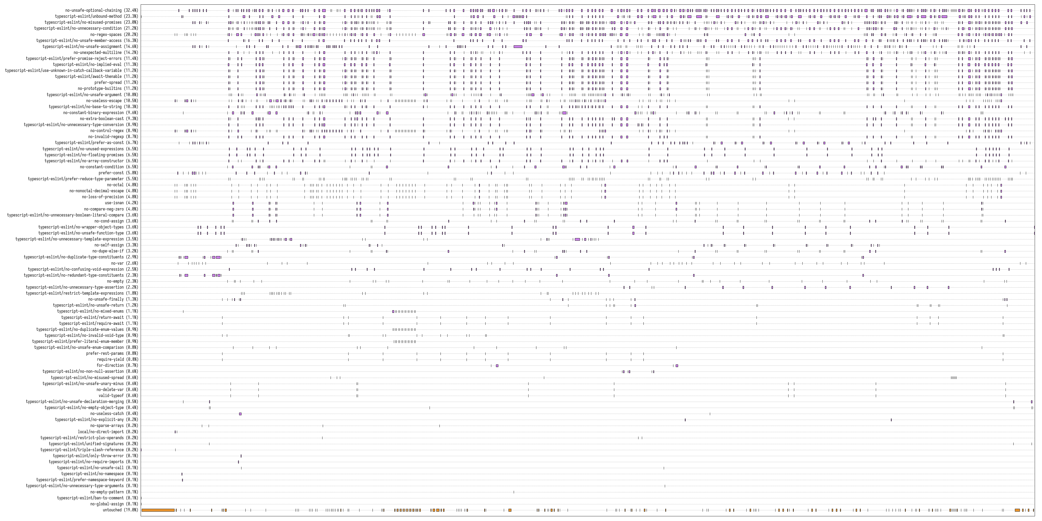Image resolution: width=1042 pixels, height=521 pixels.
Task: Select the no-prototype-builtins (11.2%) label
Action: [x=108, y=89]
